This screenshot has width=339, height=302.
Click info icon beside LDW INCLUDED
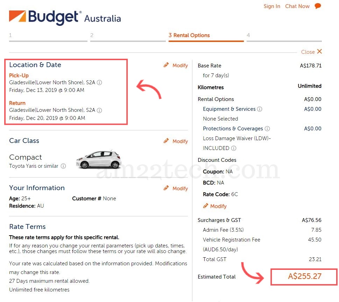[x=234, y=148]
